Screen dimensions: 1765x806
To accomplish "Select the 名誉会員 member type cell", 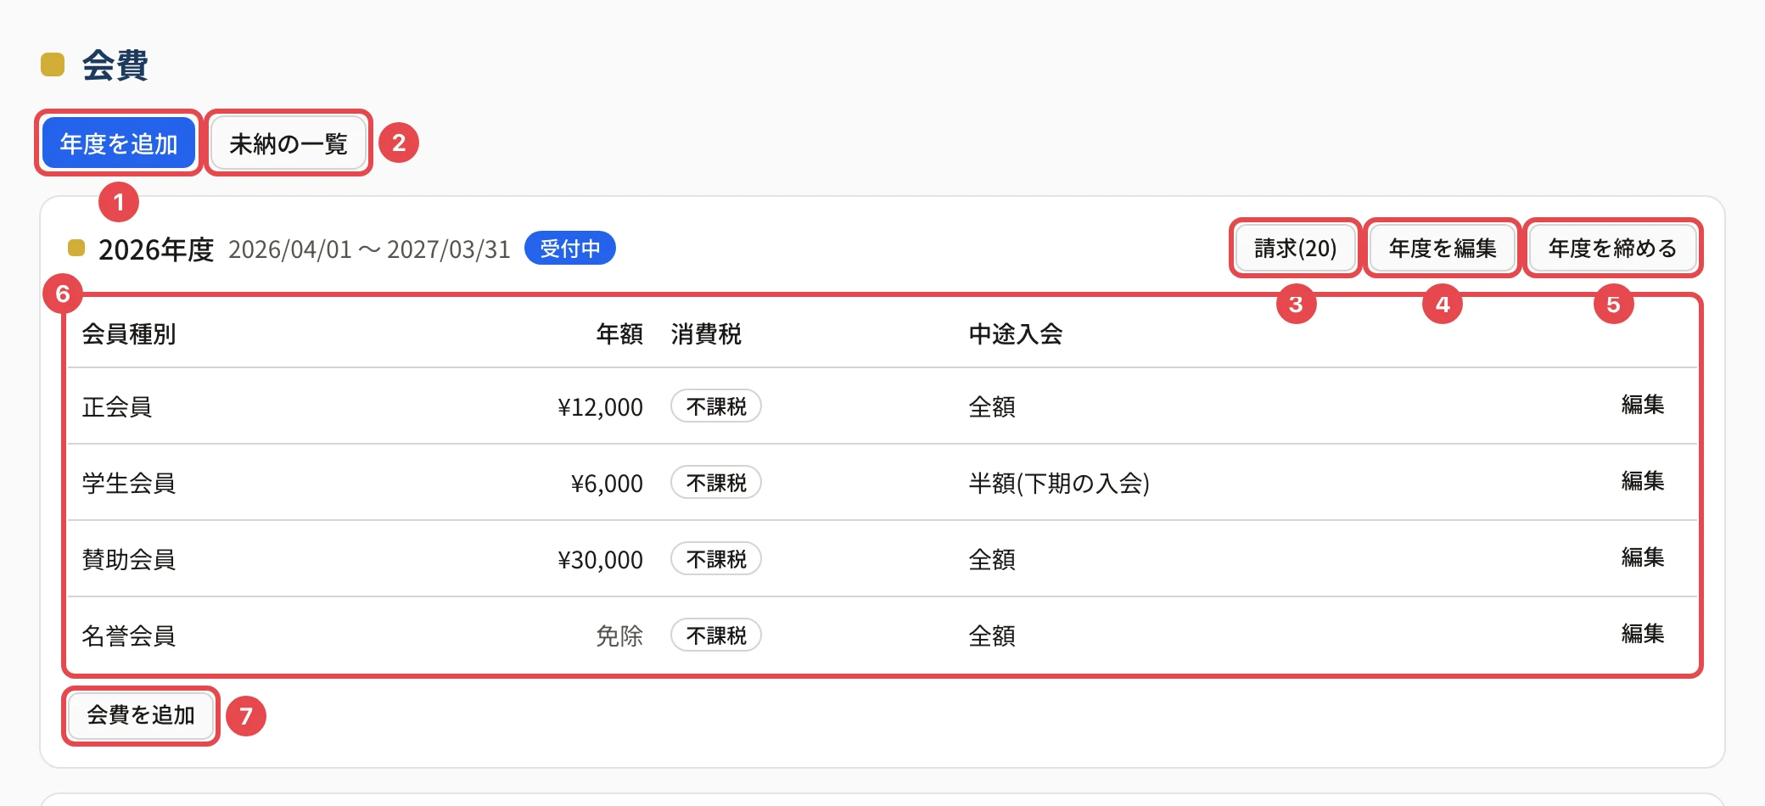I will click(x=129, y=635).
